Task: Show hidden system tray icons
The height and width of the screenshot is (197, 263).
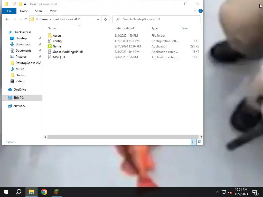Action: [217, 192]
